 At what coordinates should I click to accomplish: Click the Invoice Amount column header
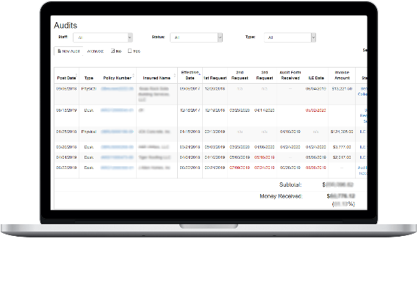click(x=342, y=75)
